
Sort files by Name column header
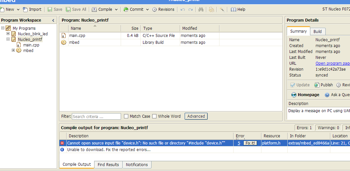(x=95, y=28)
